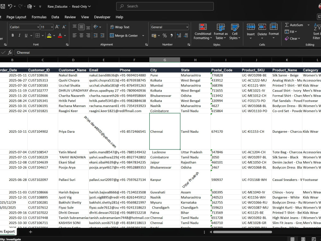Open Format as Table gallery

click(221, 31)
